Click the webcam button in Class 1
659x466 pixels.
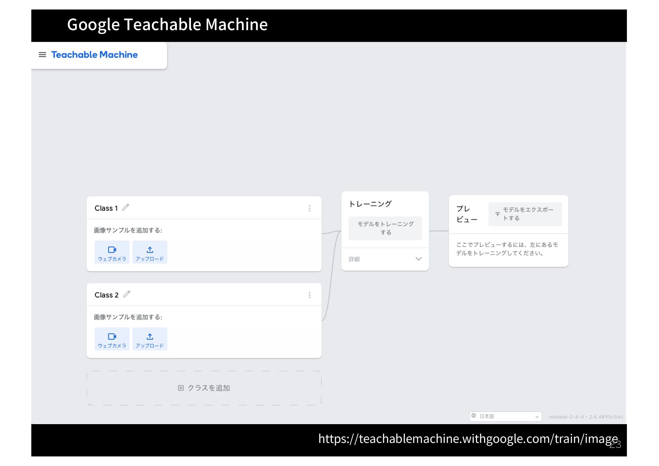[x=112, y=252]
